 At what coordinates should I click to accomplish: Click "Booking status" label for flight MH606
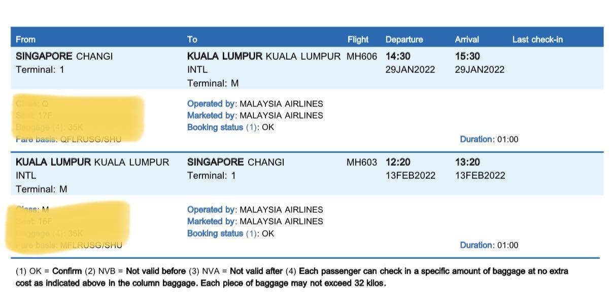point(215,128)
